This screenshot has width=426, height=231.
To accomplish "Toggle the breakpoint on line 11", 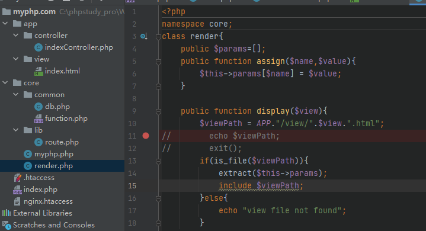I will click(146, 136).
